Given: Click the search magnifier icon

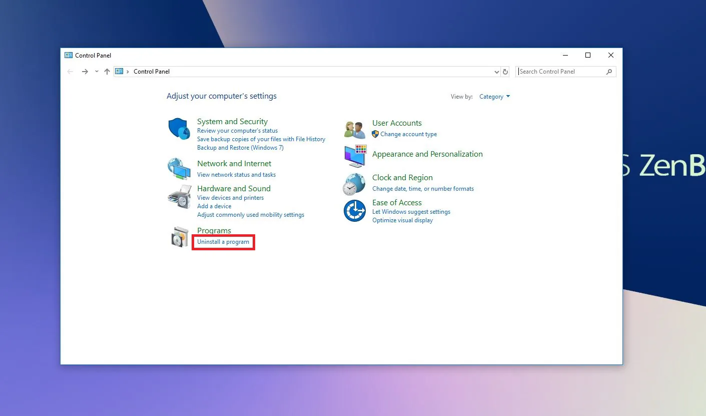Looking at the screenshot, I should pyautogui.click(x=609, y=72).
